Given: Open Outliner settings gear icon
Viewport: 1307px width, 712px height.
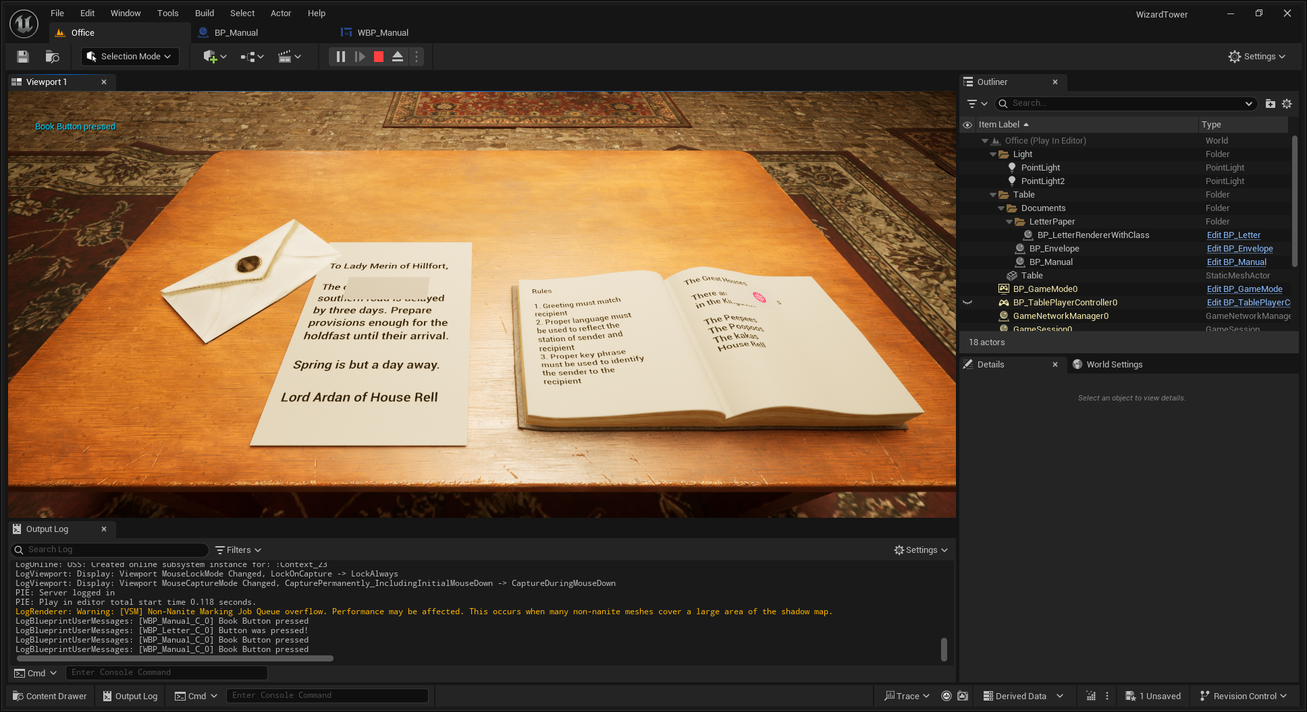Looking at the screenshot, I should pos(1287,103).
